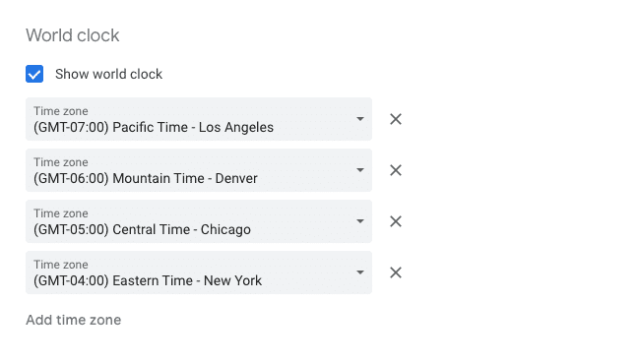The height and width of the screenshot is (363, 637).
Task: Expand the Central Time - Chicago selector
Action: point(199,221)
